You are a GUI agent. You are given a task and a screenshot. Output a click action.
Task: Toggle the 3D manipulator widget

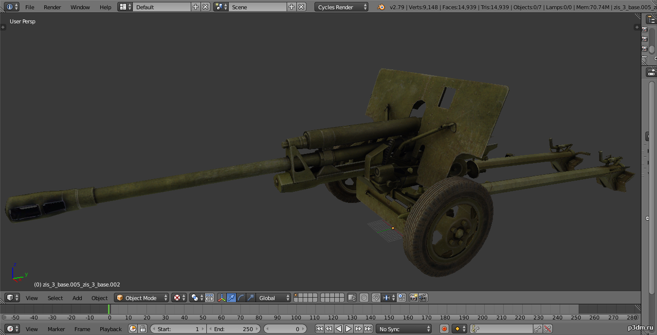coord(222,298)
